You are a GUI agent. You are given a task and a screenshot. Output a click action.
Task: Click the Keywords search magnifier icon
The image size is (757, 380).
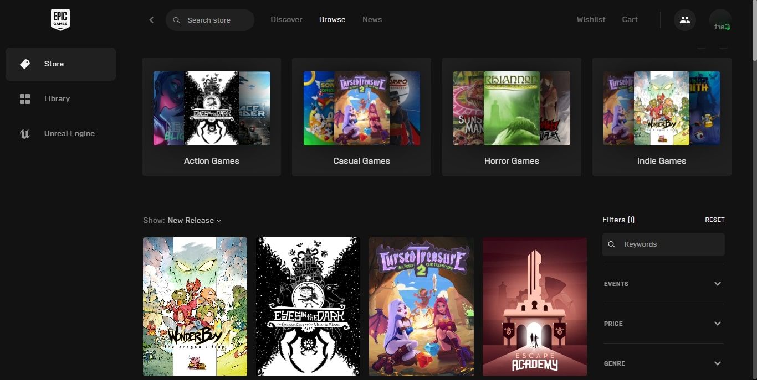pyautogui.click(x=612, y=244)
